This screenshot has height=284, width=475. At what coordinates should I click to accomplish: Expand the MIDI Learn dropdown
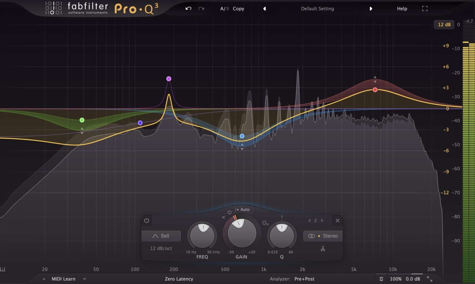84,279
